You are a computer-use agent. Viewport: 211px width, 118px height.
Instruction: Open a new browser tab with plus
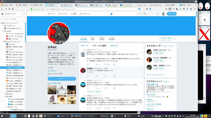196,5
